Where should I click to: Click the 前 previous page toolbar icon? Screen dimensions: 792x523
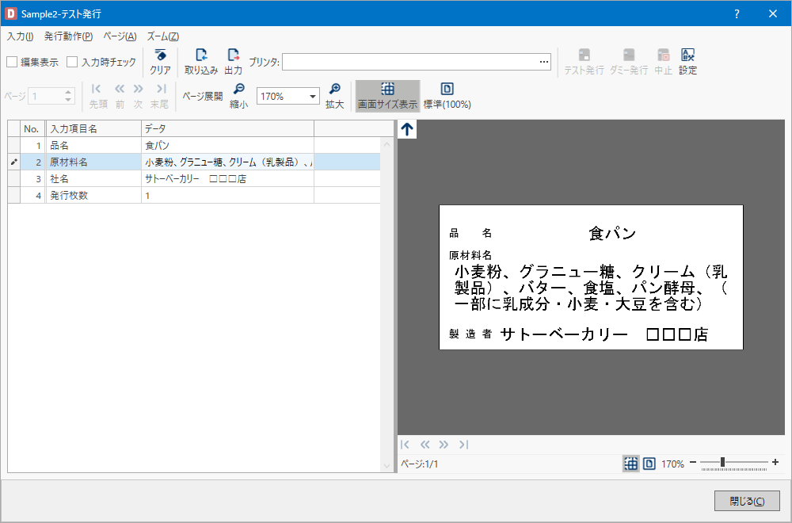pos(120,89)
